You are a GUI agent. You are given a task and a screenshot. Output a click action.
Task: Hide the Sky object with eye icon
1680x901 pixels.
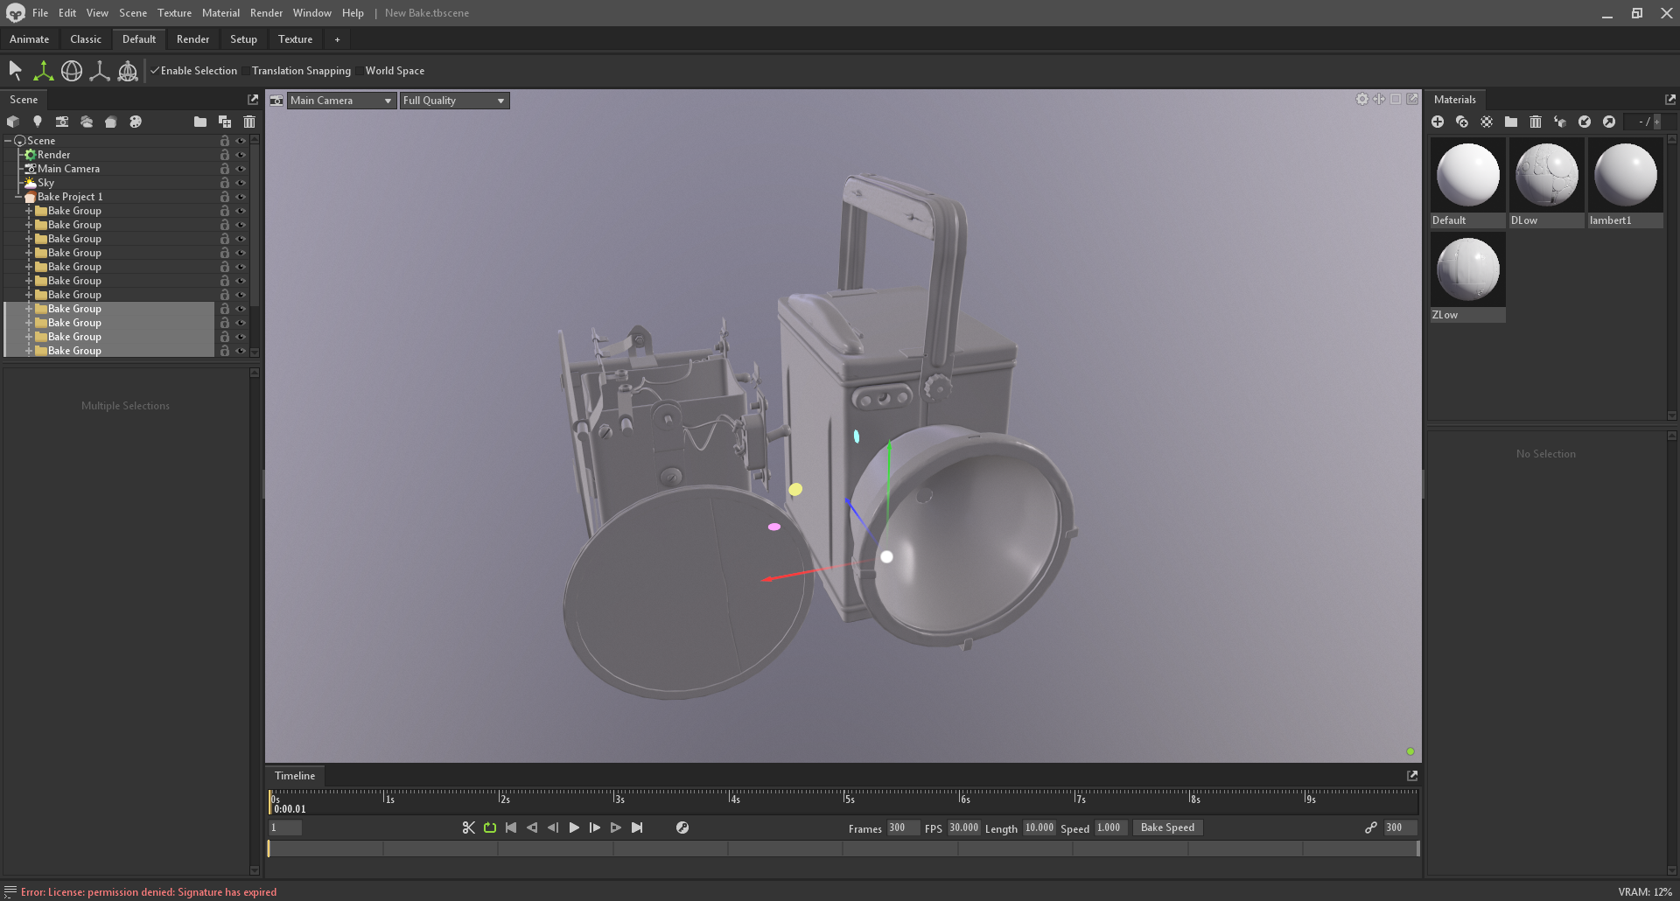click(x=241, y=183)
